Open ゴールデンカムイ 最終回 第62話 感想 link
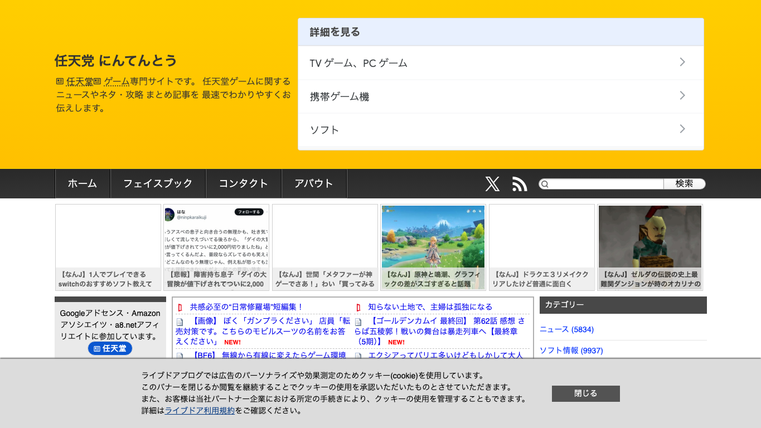 click(x=439, y=331)
